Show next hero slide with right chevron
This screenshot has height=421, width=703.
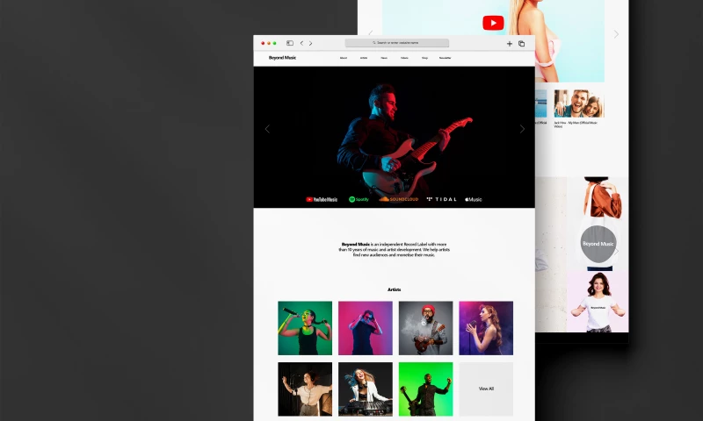522,129
